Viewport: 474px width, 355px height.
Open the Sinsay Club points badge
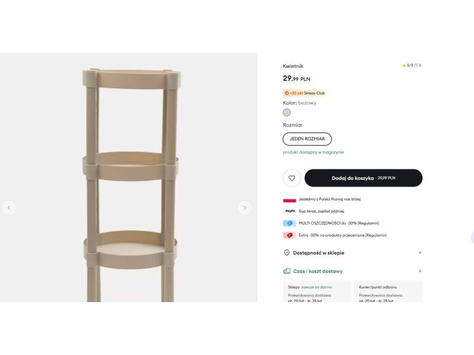(305, 93)
